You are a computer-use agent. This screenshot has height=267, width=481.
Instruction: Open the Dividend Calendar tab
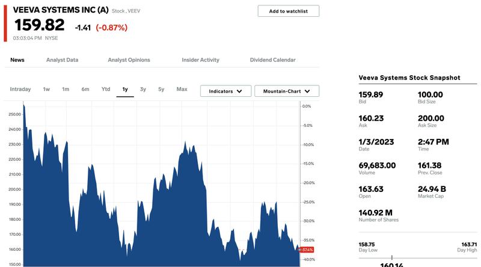coord(273,60)
